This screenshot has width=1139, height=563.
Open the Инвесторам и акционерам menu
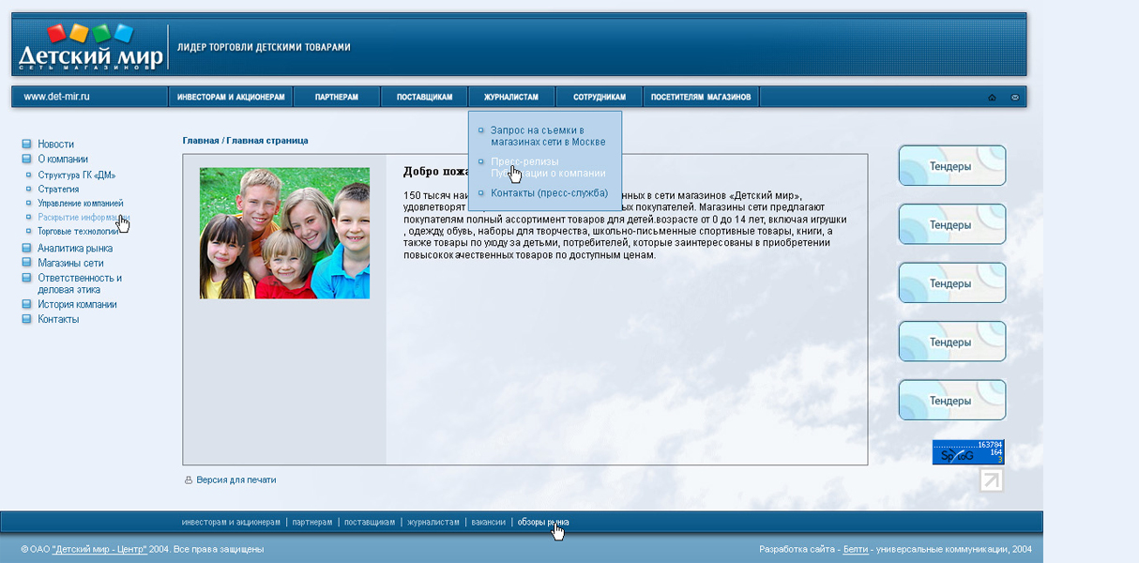click(x=231, y=98)
